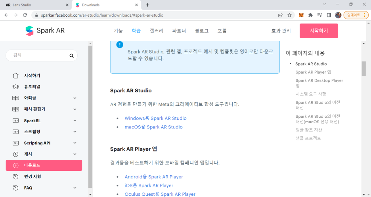Click the code icon beside SparkSL
This screenshot has height=197, width=371.
[x=15, y=120]
